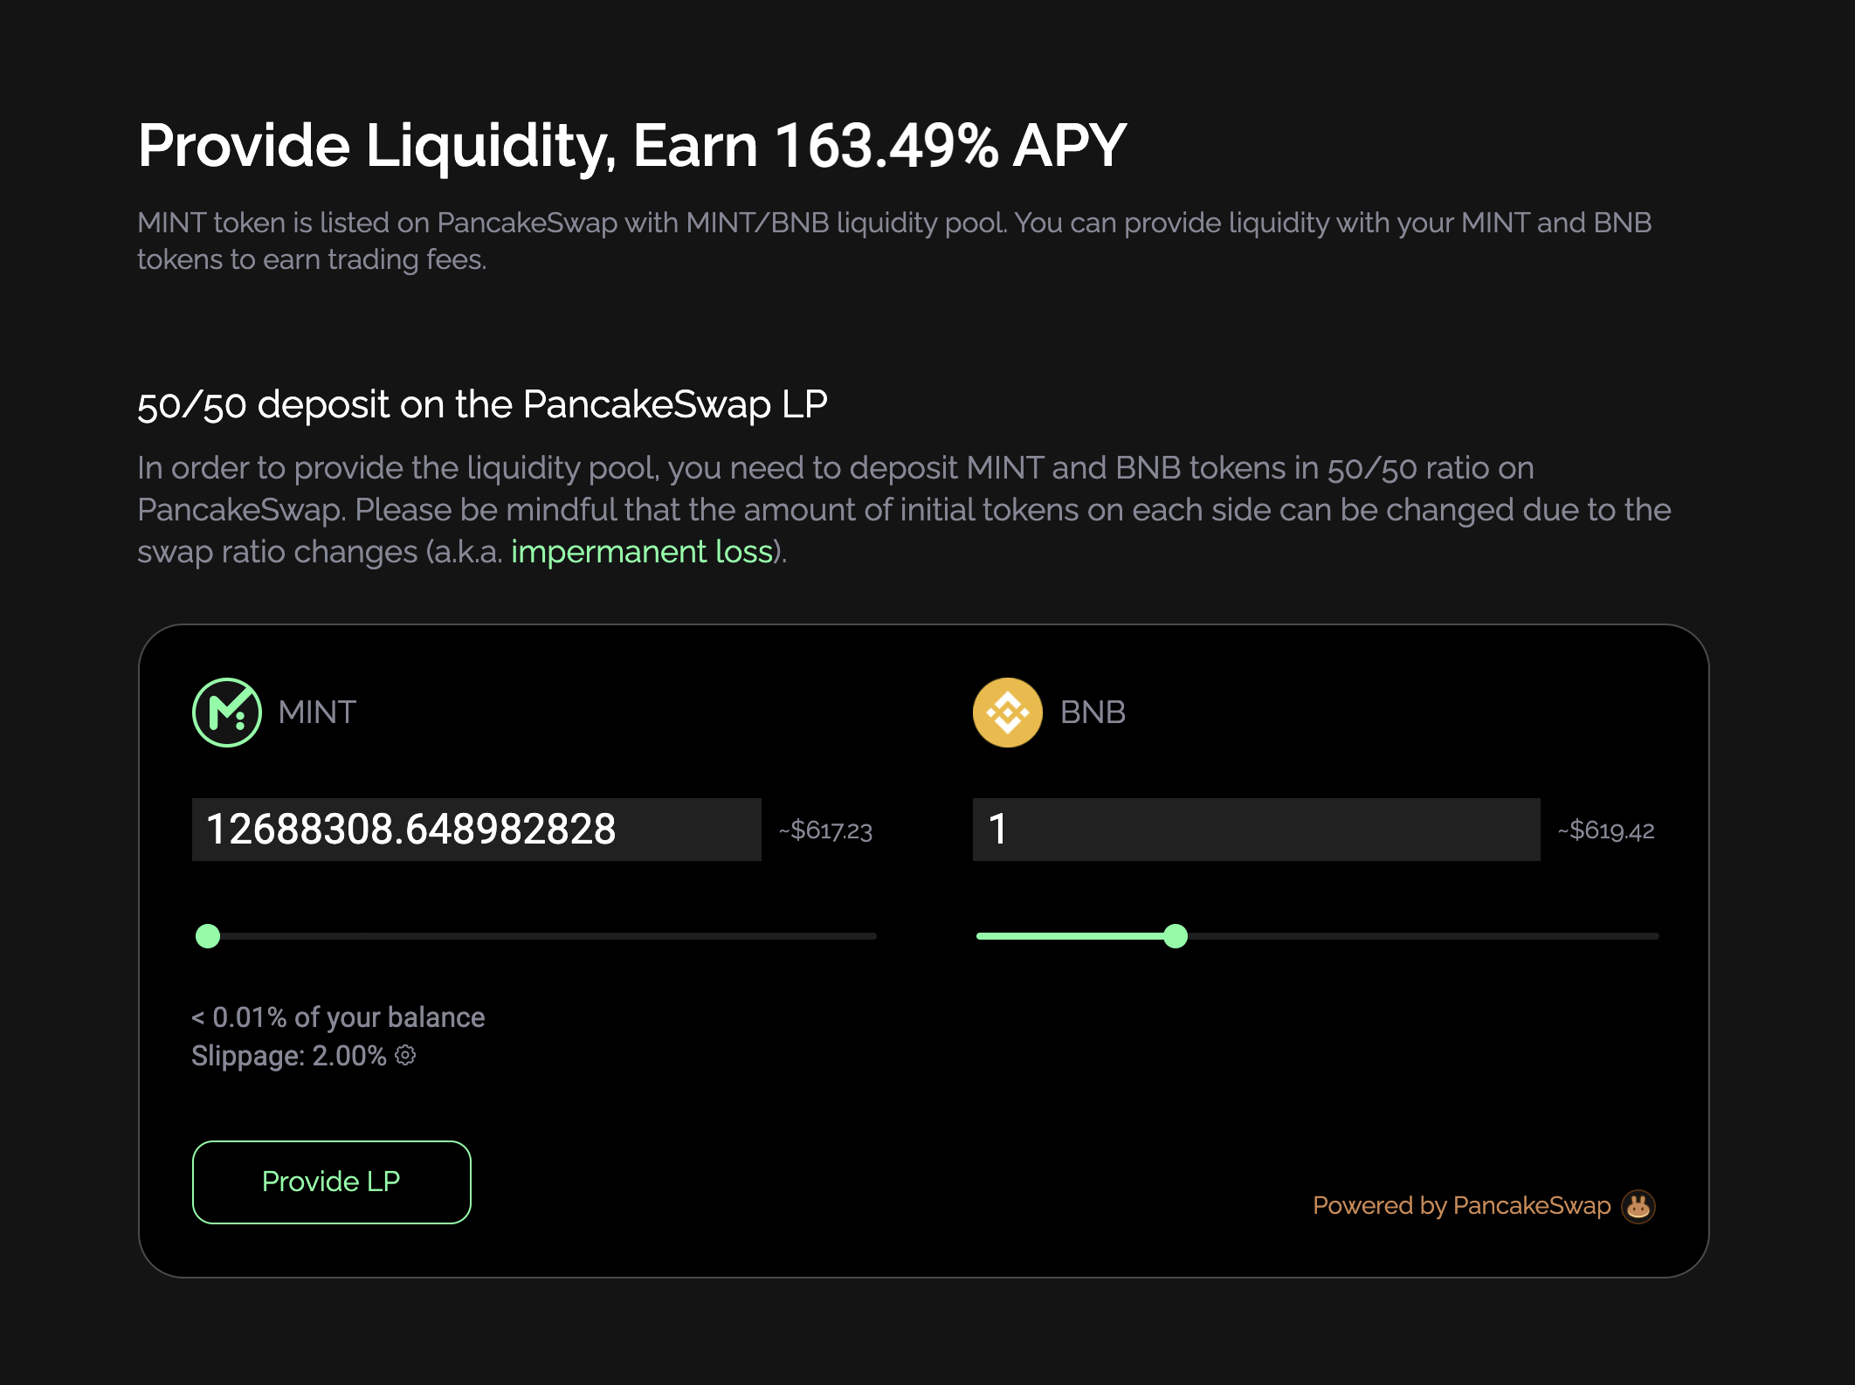Image resolution: width=1855 pixels, height=1385 pixels.
Task: Click the BNB slider handle
Action: coord(1176,936)
